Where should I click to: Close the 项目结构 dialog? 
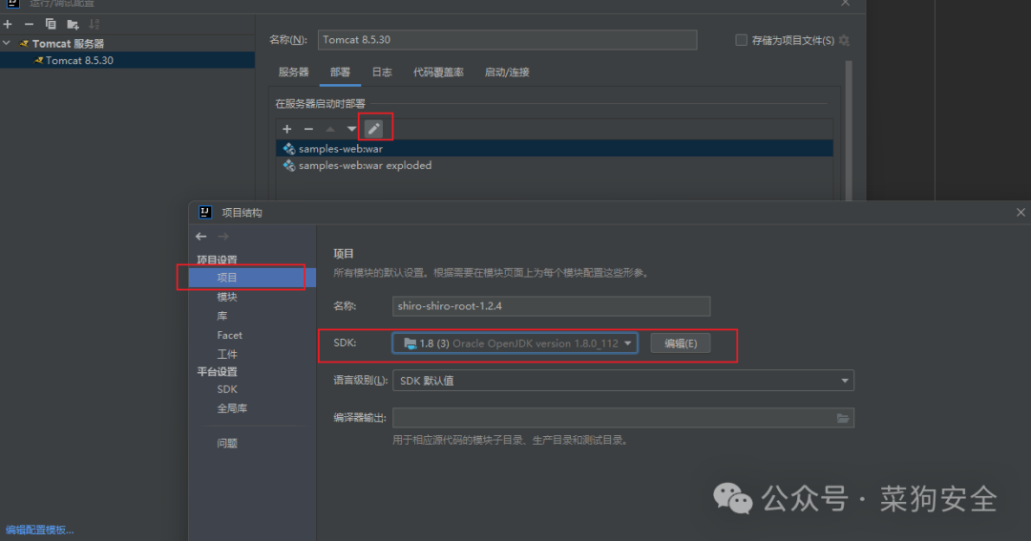coord(1020,213)
